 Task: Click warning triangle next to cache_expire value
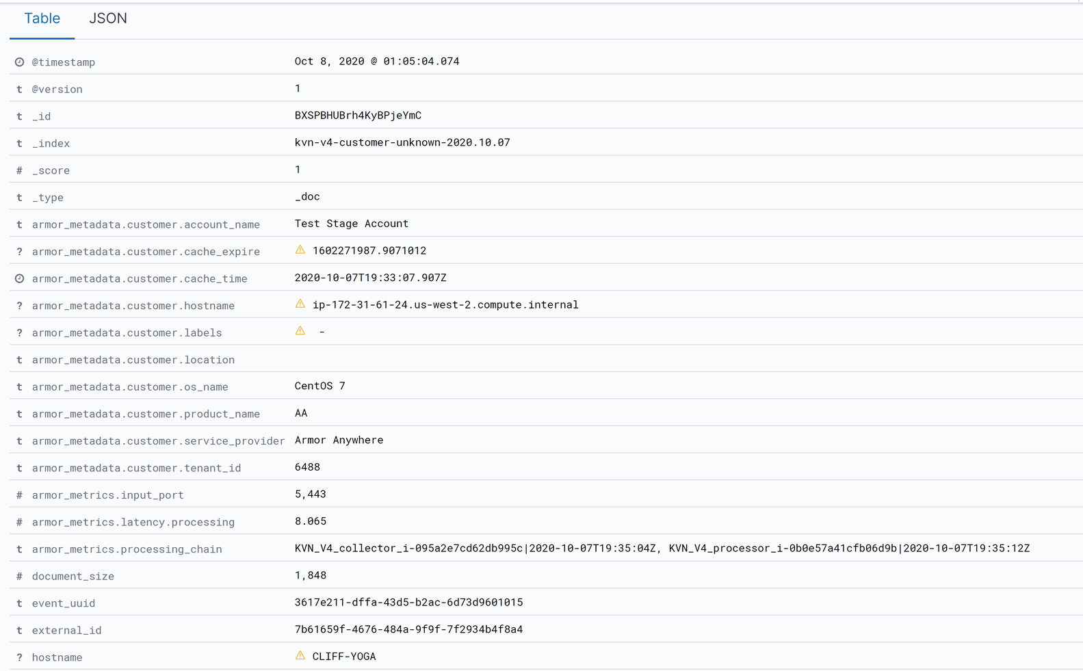(300, 250)
